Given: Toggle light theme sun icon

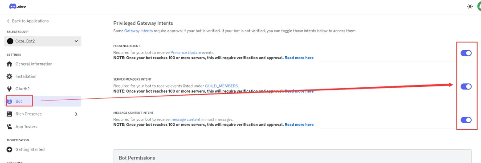Looking at the screenshot, I should pos(470,6).
